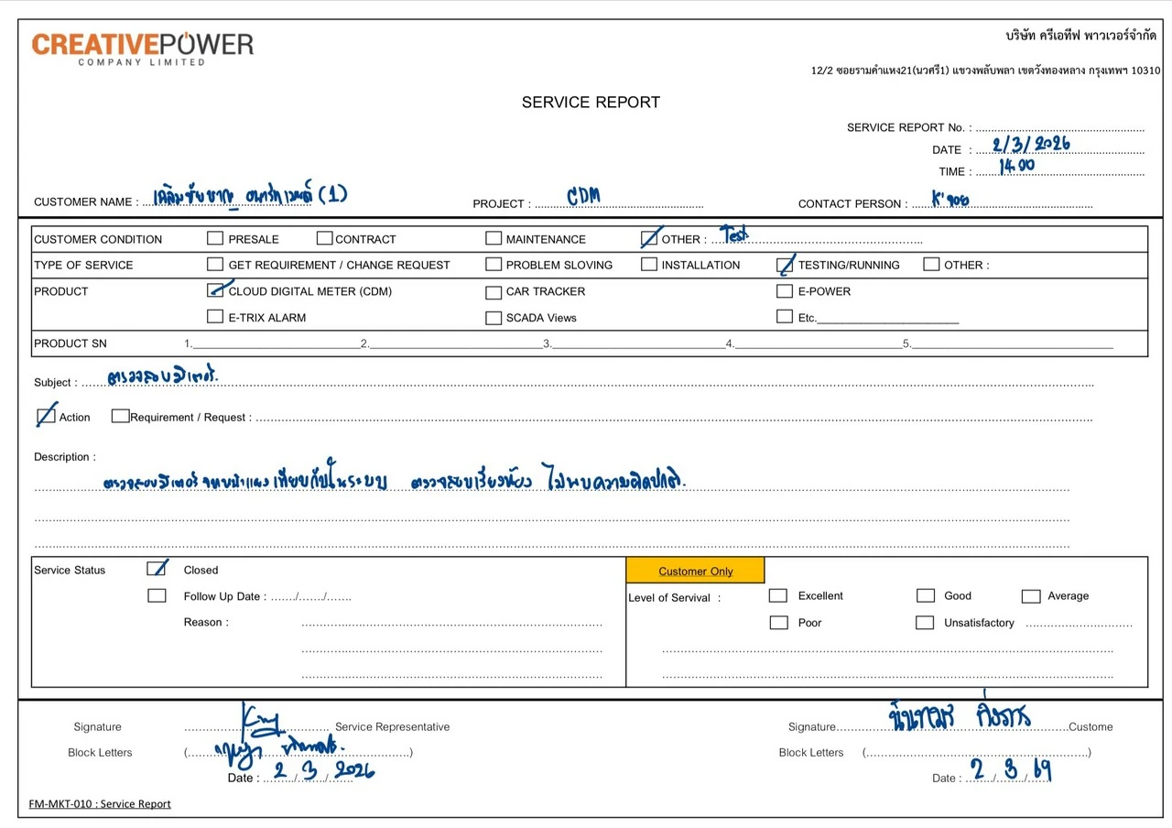
Task: Select the MAINTENANCE checkbox
Action: pos(494,238)
